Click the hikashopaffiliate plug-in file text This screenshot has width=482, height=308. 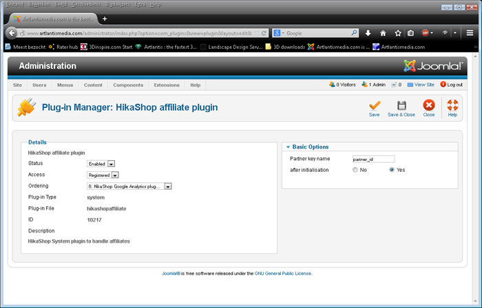107,208
